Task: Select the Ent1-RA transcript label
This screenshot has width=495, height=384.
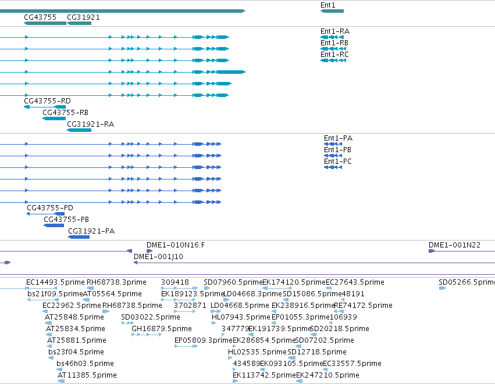Action: (x=335, y=31)
